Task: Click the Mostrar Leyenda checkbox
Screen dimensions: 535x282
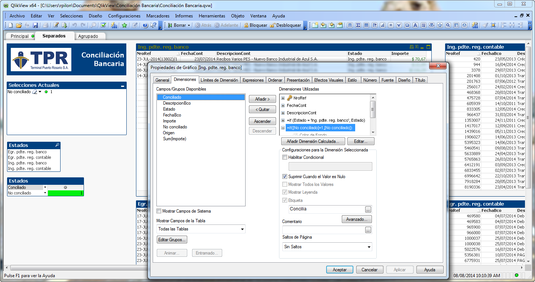Action: [285, 192]
